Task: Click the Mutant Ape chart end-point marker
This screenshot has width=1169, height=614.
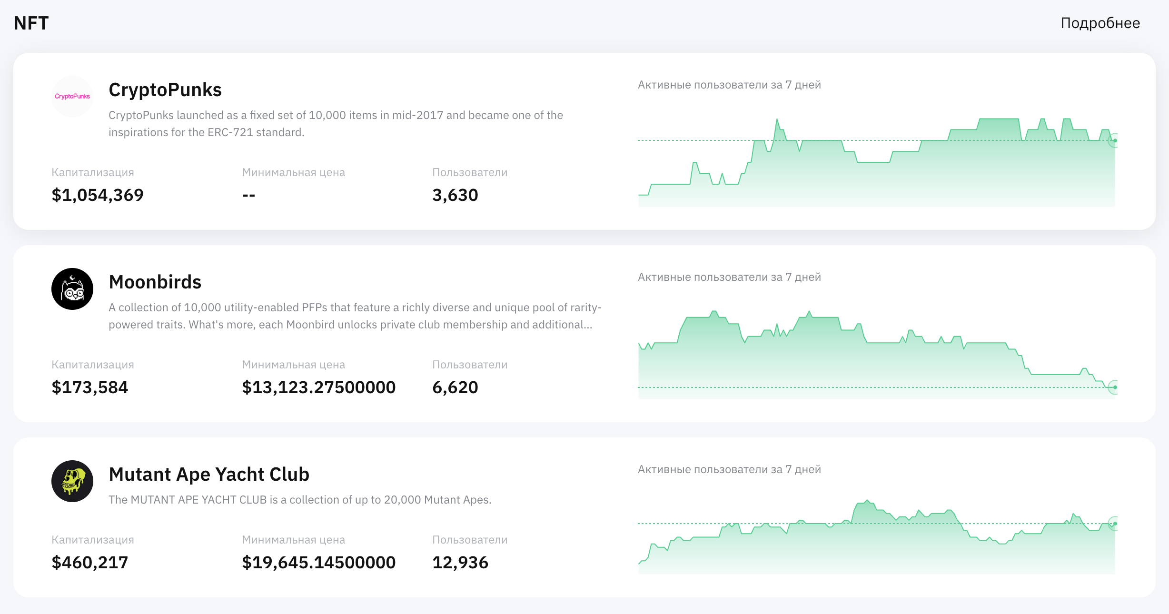Action: coord(1115,524)
